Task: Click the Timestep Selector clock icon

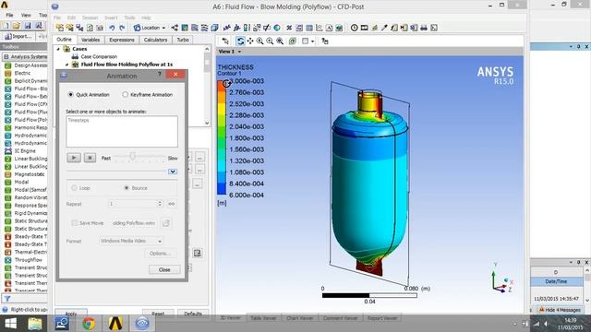Action: click(x=354, y=28)
